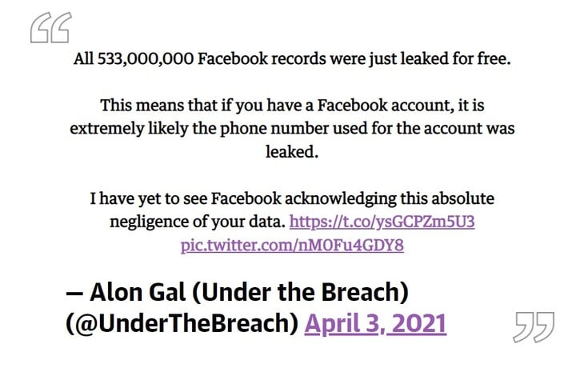This screenshot has height=368, width=576.
Task: Click the author name 'Alon Gal'
Action: pos(138,292)
